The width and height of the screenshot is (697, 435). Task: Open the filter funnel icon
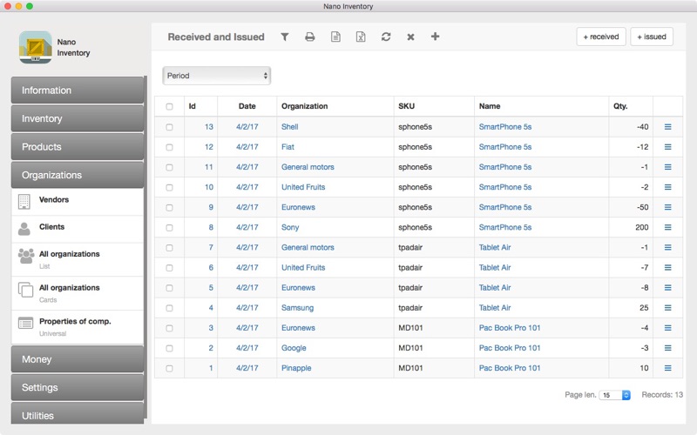285,37
